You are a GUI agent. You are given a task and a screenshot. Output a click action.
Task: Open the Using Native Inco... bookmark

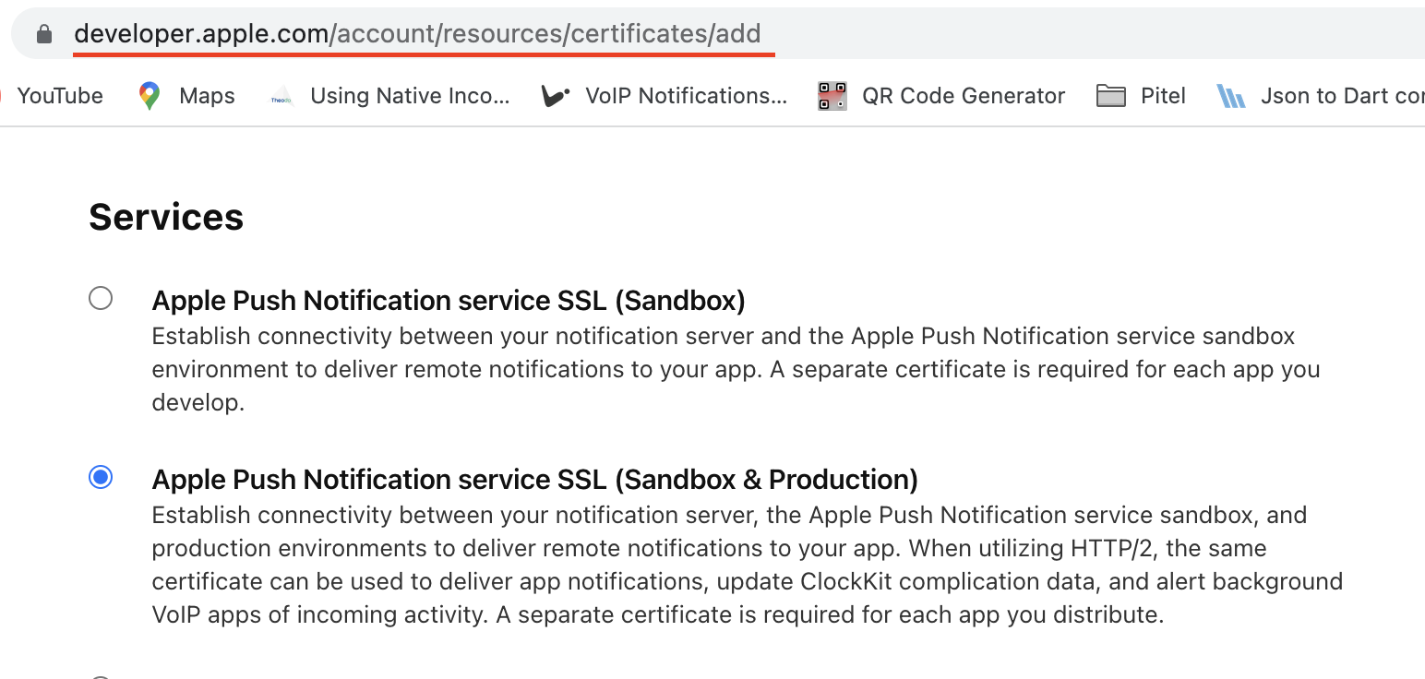coord(410,96)
